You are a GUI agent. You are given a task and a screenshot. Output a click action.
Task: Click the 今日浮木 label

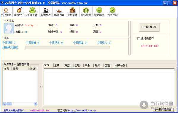pos(55,43)
